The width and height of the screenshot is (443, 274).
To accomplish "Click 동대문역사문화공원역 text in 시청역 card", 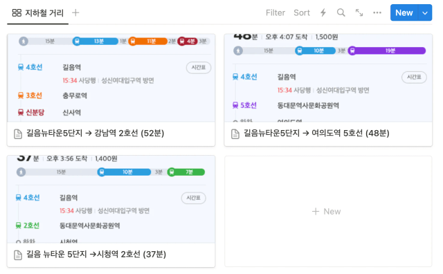I will click(x=90, y=226).
